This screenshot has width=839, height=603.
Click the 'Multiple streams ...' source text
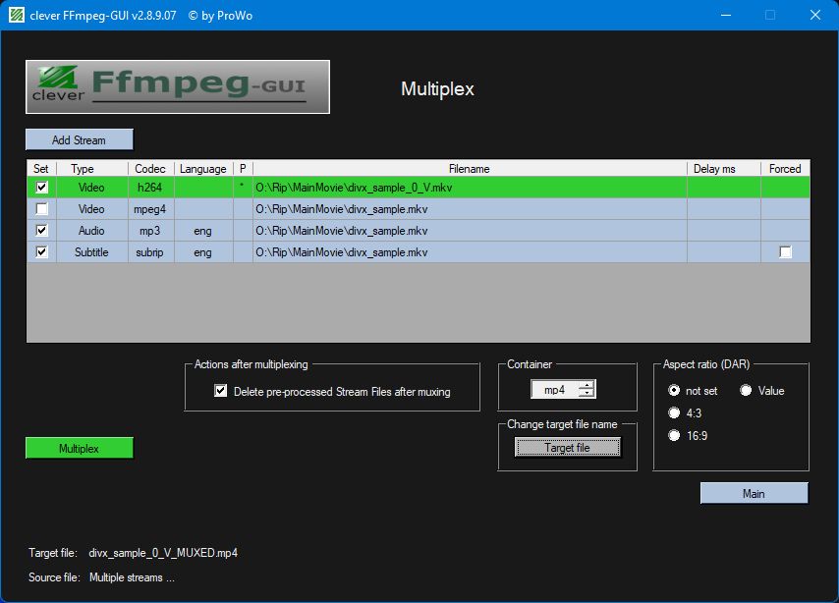(x=132, y=577)
